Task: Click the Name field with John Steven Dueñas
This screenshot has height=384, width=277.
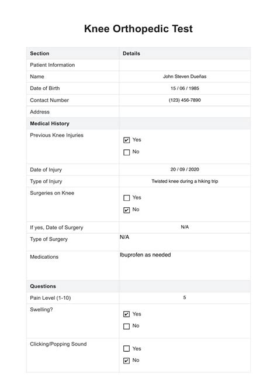Action: 185,77
